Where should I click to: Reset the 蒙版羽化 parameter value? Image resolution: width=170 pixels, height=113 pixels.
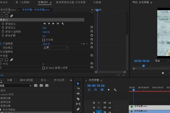pos(92,28)
